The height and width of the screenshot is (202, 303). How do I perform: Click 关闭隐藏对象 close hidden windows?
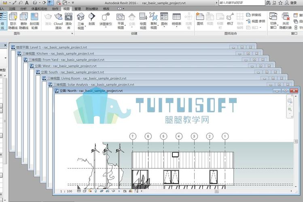(x=286, y=21)
